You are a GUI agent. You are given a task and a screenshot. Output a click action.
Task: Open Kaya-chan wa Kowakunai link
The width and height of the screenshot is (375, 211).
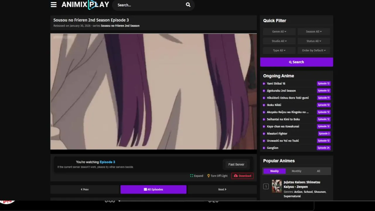click(x=283, y=126)
